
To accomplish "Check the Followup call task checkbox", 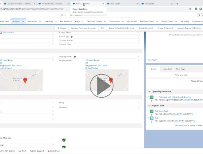I will pos(156,97).
